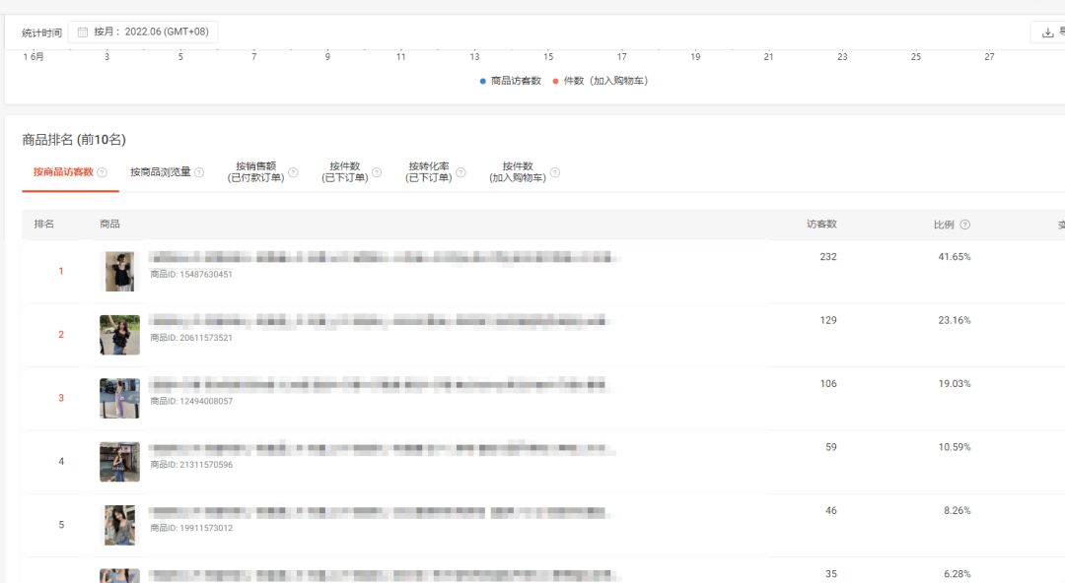1065x583 pixels.
Task: Click the rank 5 product thumbnail
Action: tap(119, 525)
